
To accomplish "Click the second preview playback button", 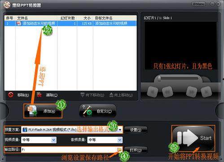I will click(x=167, y=91).
